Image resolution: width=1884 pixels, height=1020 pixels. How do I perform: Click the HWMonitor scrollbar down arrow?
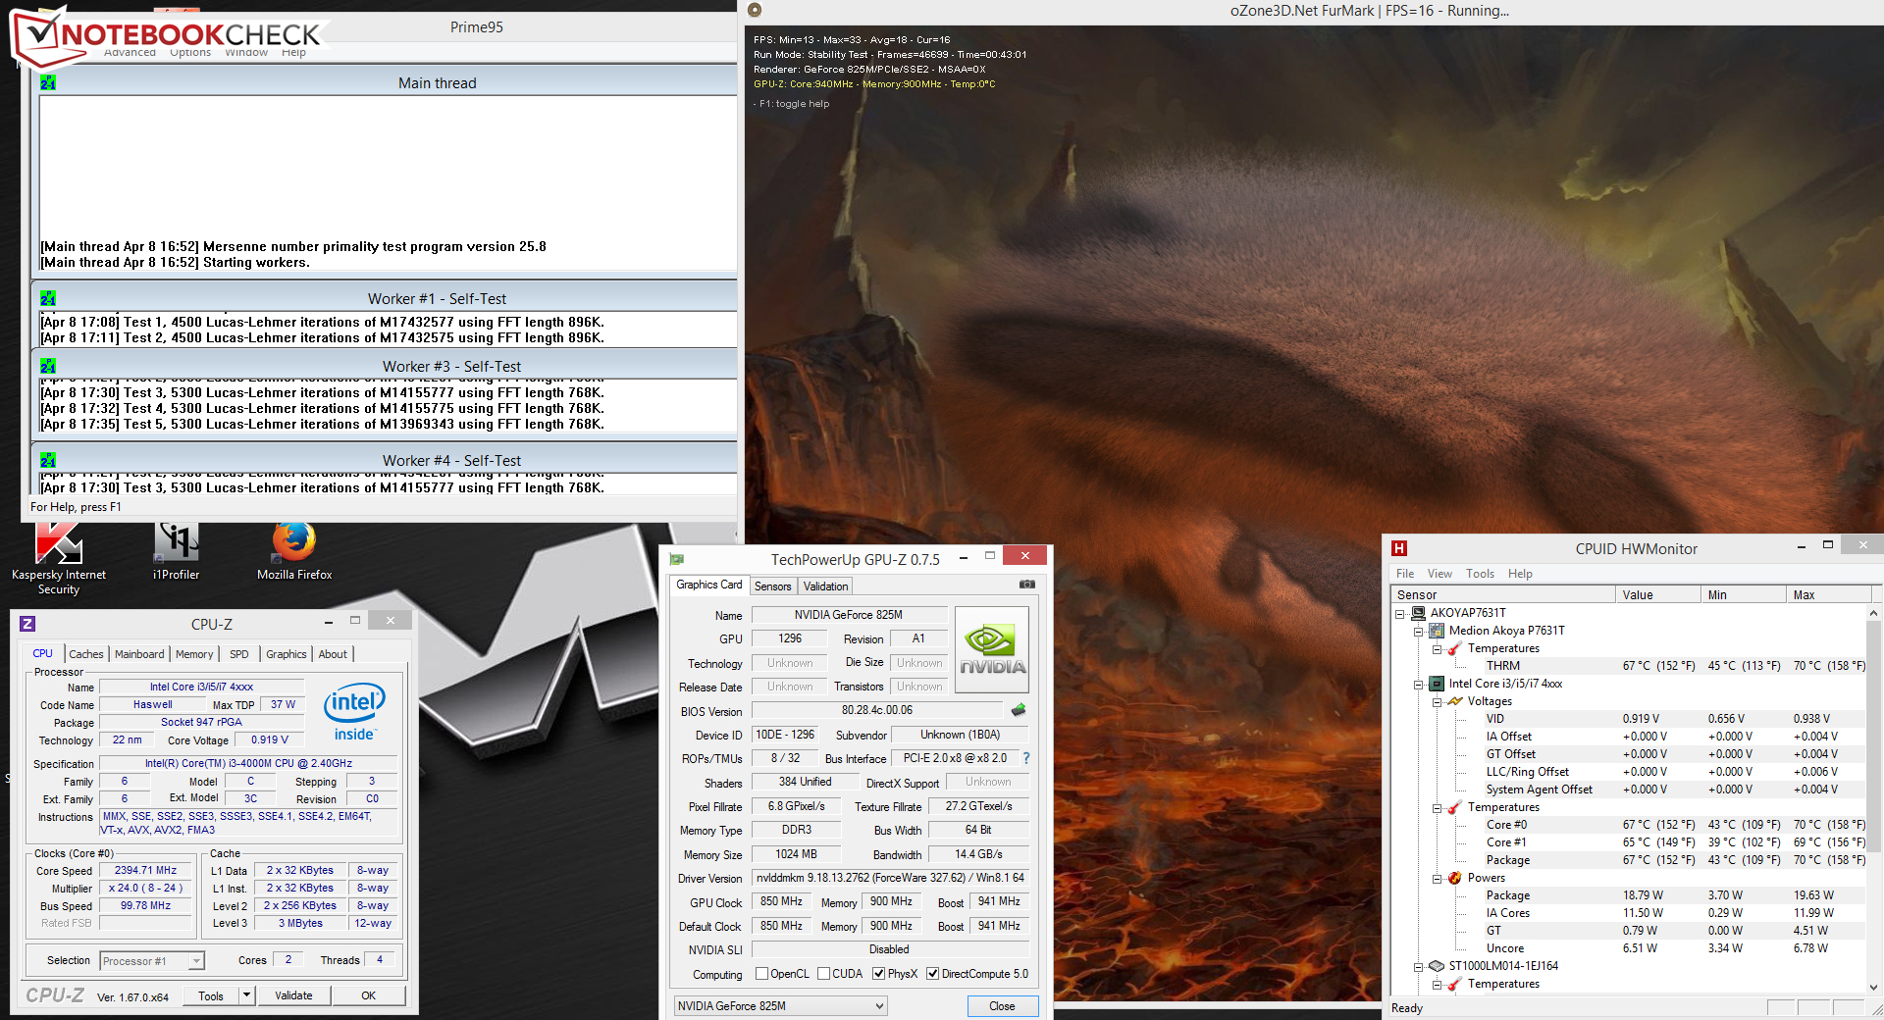[1874, 988]
